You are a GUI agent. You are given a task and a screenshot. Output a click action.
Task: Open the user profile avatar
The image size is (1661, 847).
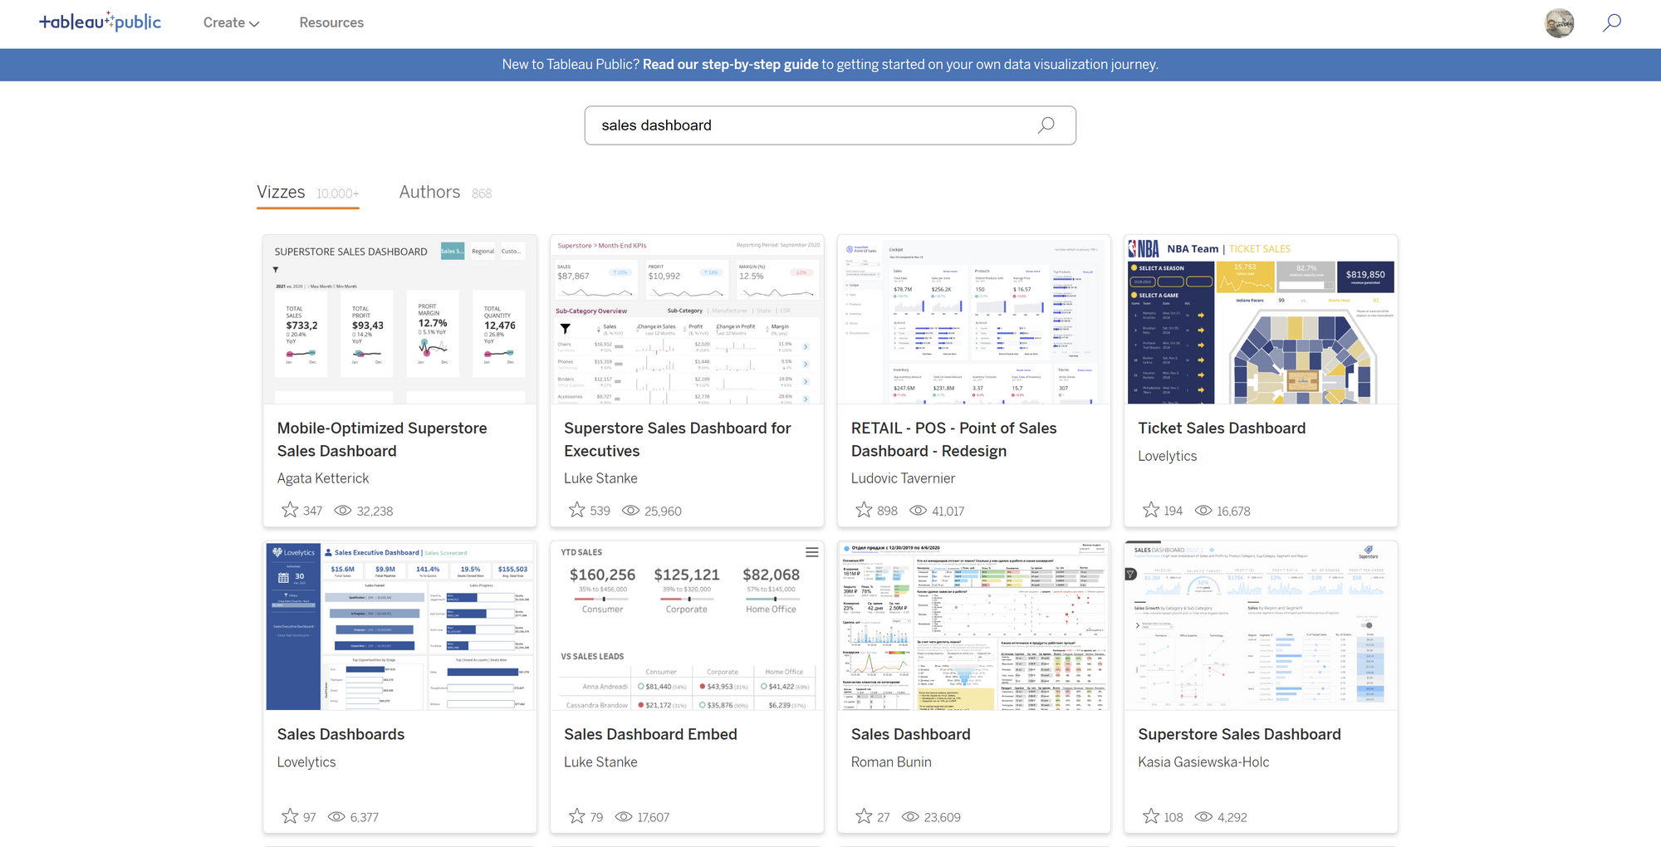[x=1559, y=23]
